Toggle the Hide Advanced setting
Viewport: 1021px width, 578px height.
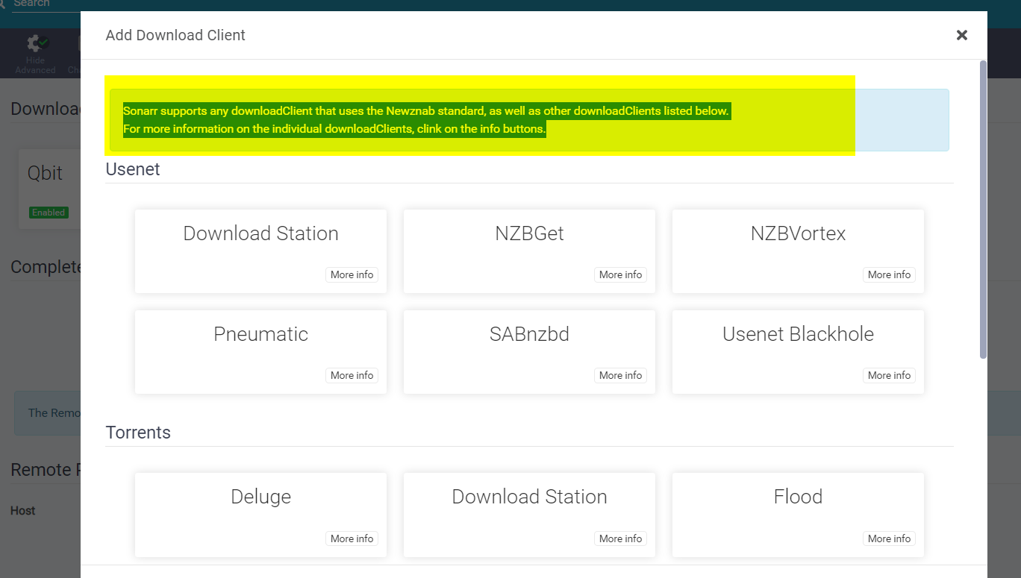click(35, 52)
